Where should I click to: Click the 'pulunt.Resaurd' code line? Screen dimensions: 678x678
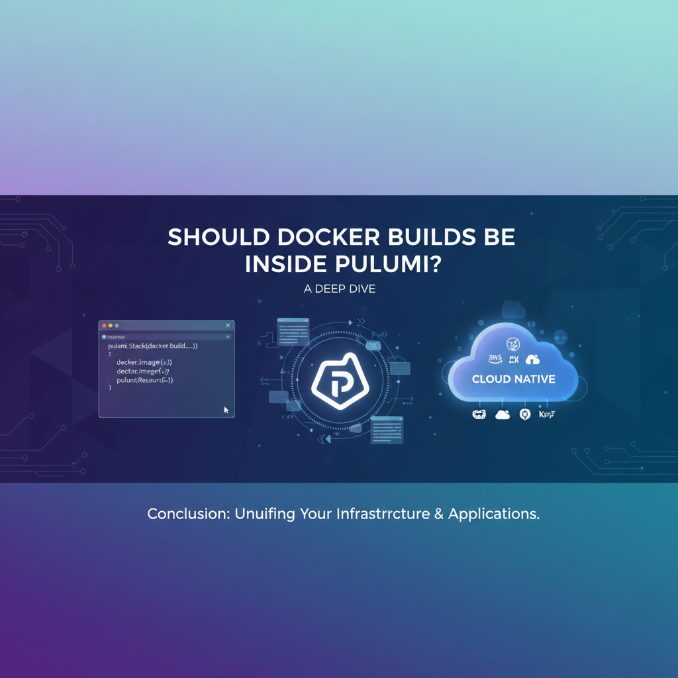(145, 381)
